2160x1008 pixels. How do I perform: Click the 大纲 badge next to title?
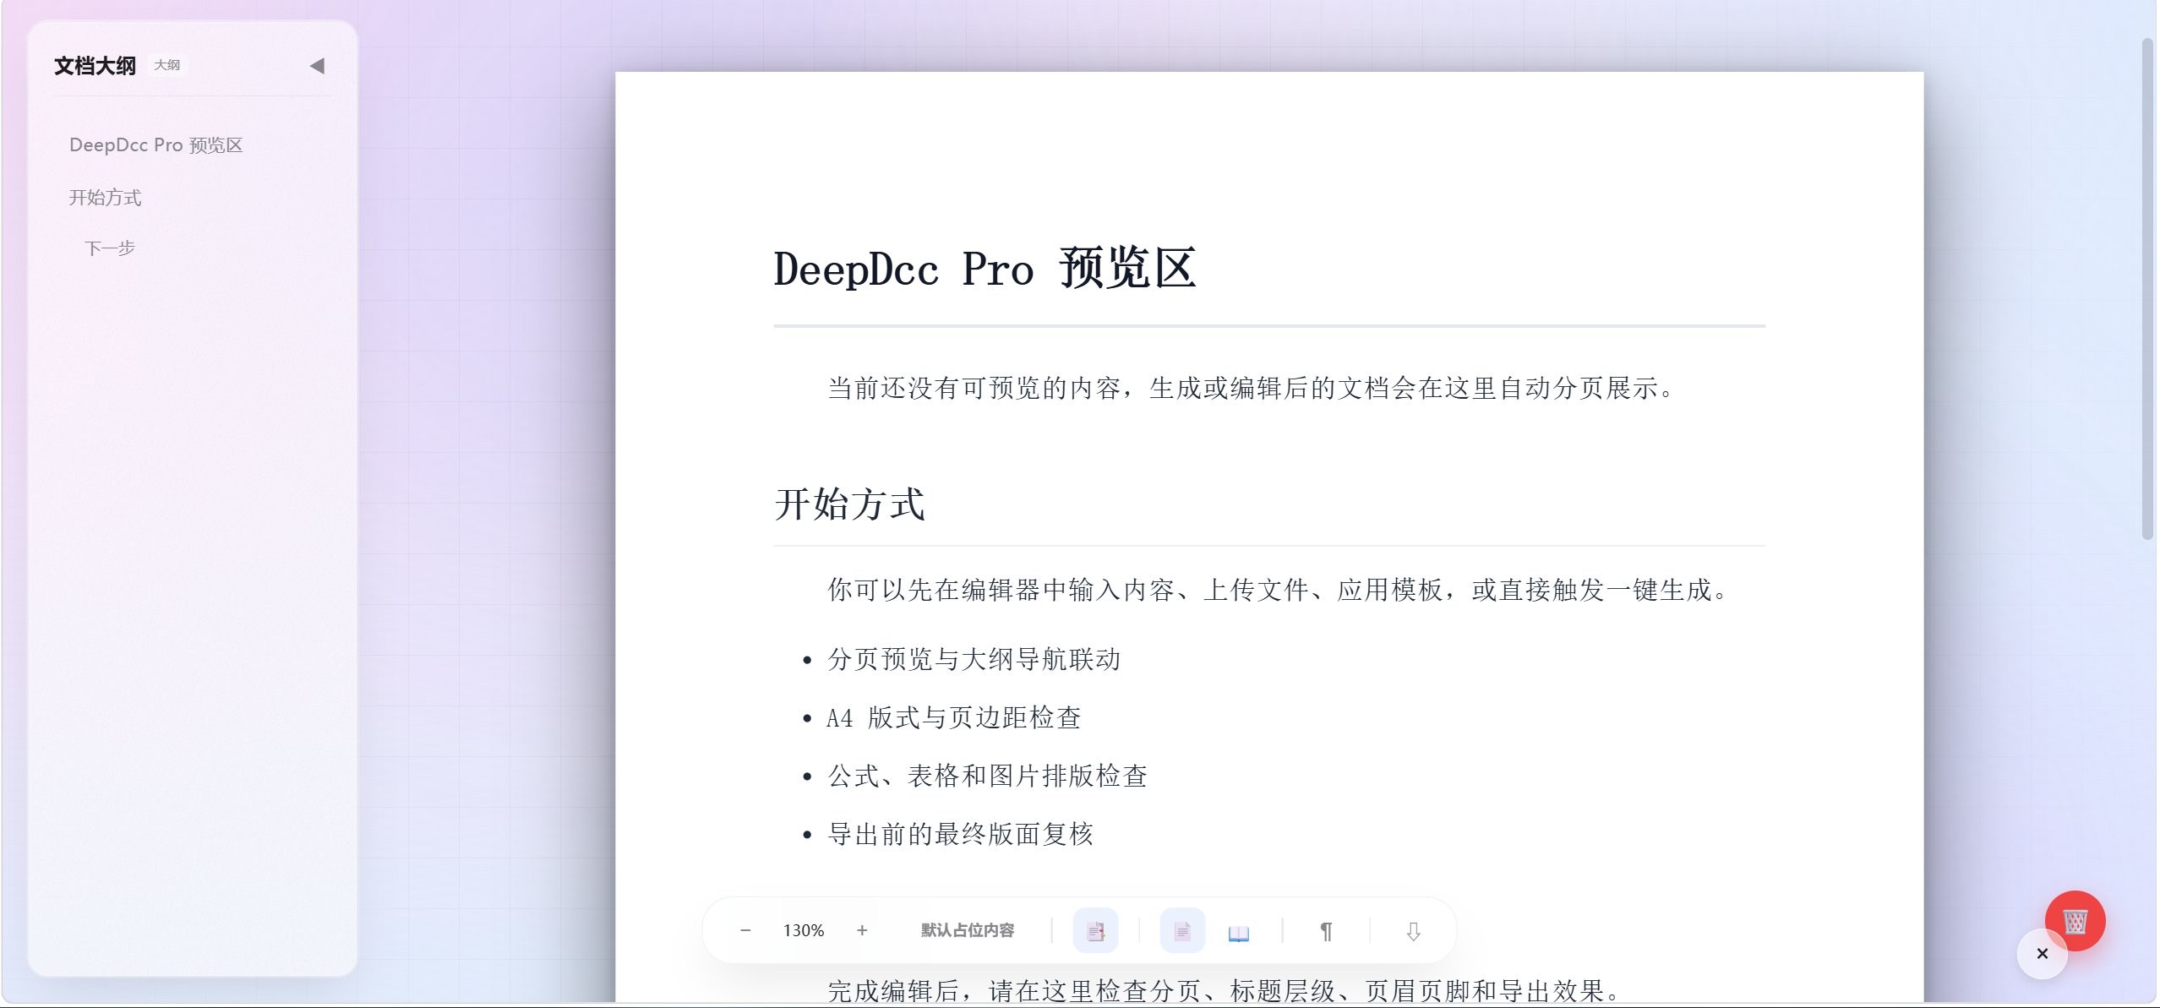point(166,65)
